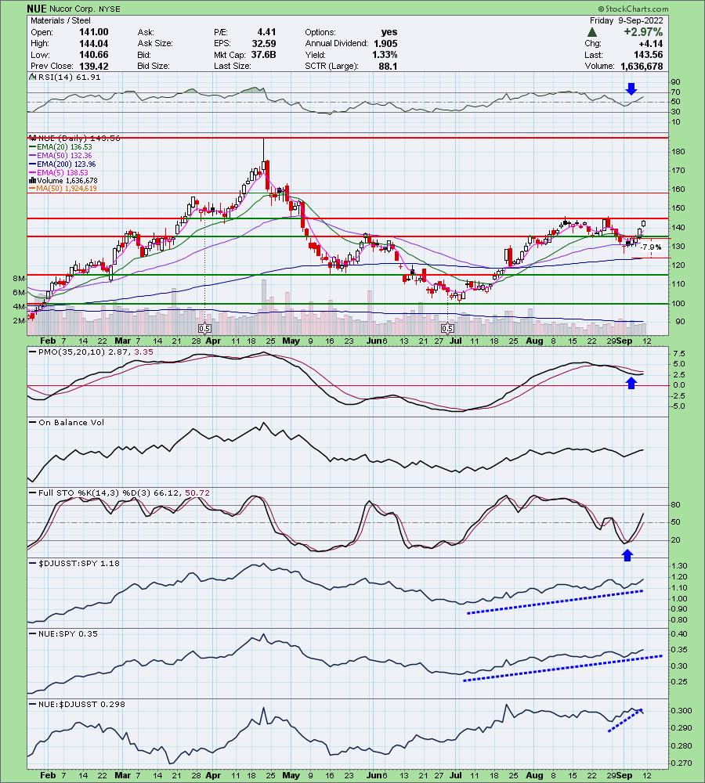Click the Yield value 1.33%
Viewport: 705px width, 783px height.
385,55
